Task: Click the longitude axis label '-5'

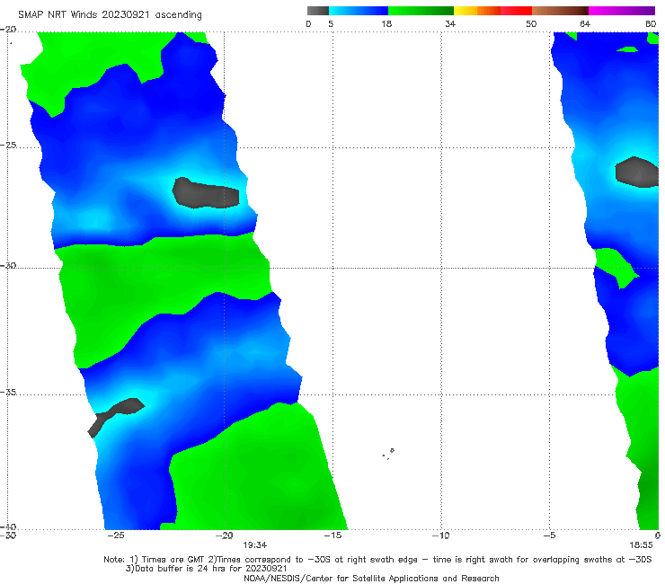Action: [550, 535]
